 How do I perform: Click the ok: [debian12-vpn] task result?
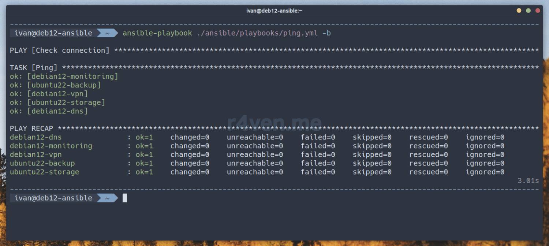pos(49,94)
